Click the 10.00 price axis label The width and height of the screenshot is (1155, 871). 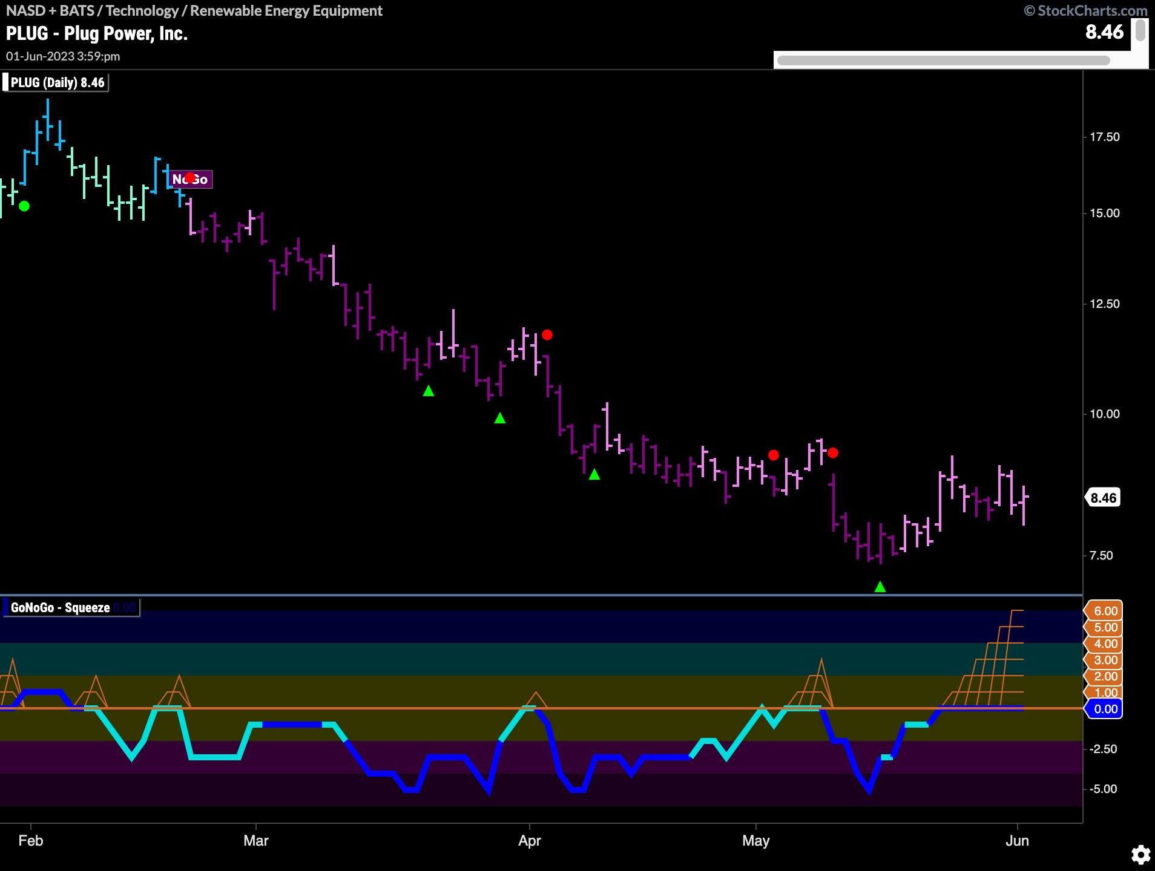[1105, 414]
